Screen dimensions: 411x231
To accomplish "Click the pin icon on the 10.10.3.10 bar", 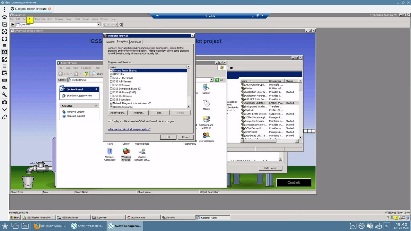I will (157, 16).
